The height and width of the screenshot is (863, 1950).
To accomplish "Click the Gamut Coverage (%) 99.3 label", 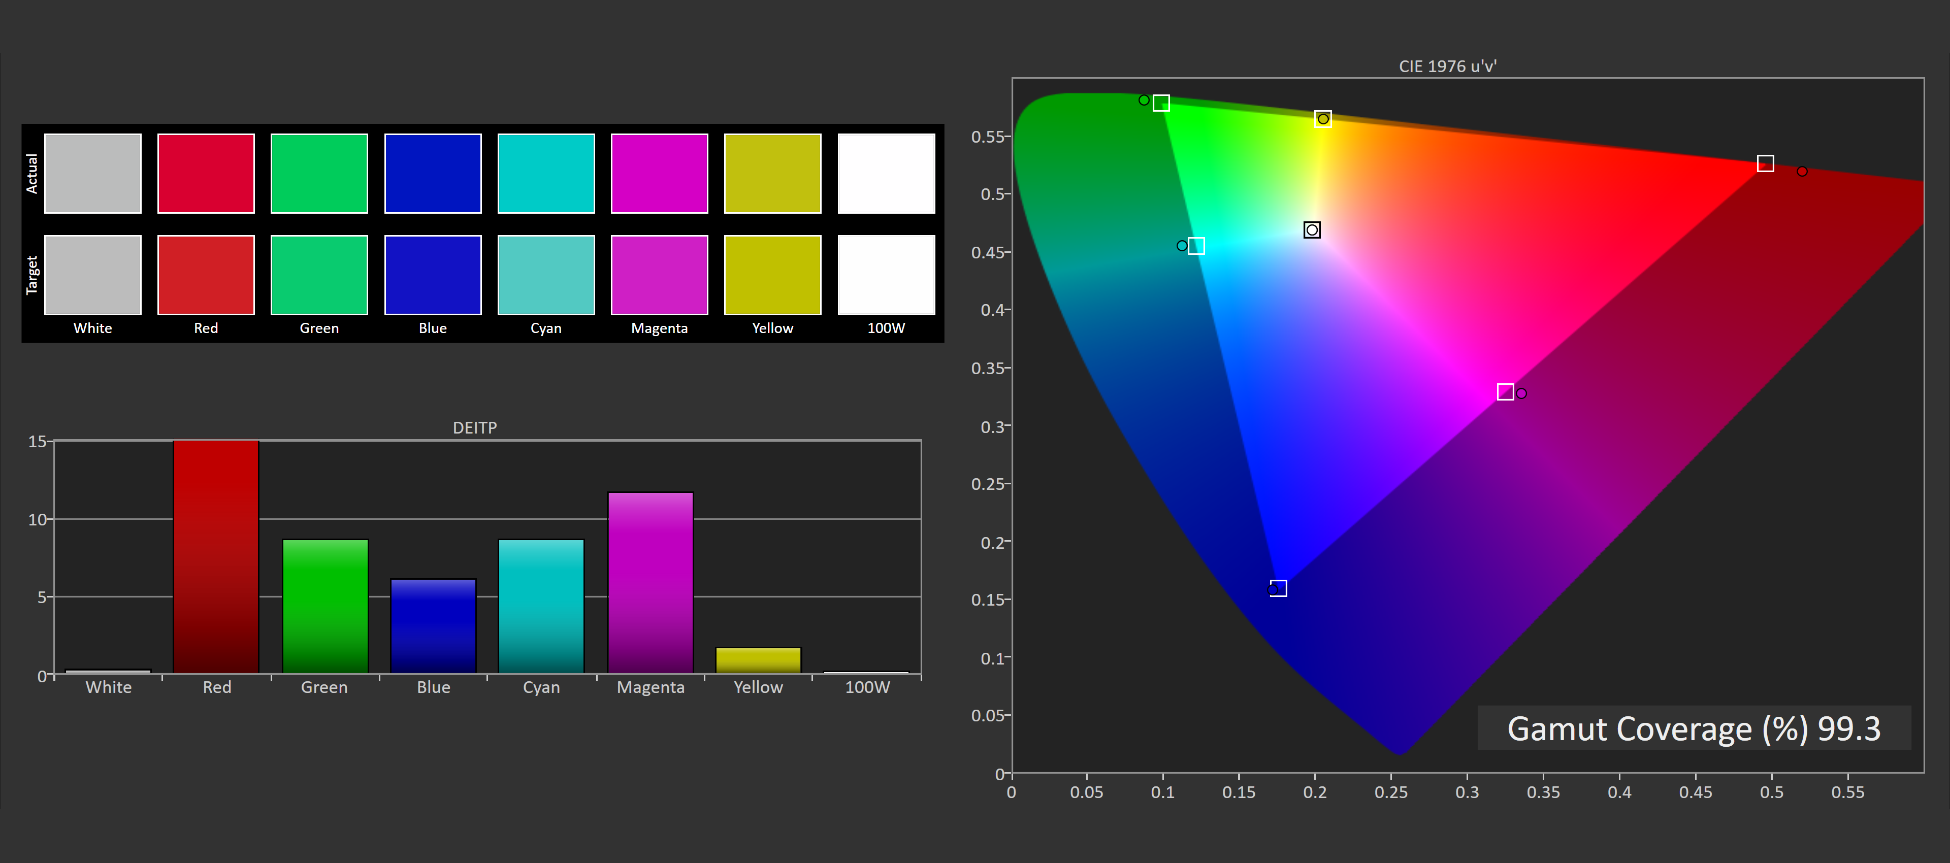I will click(1694, 728).
